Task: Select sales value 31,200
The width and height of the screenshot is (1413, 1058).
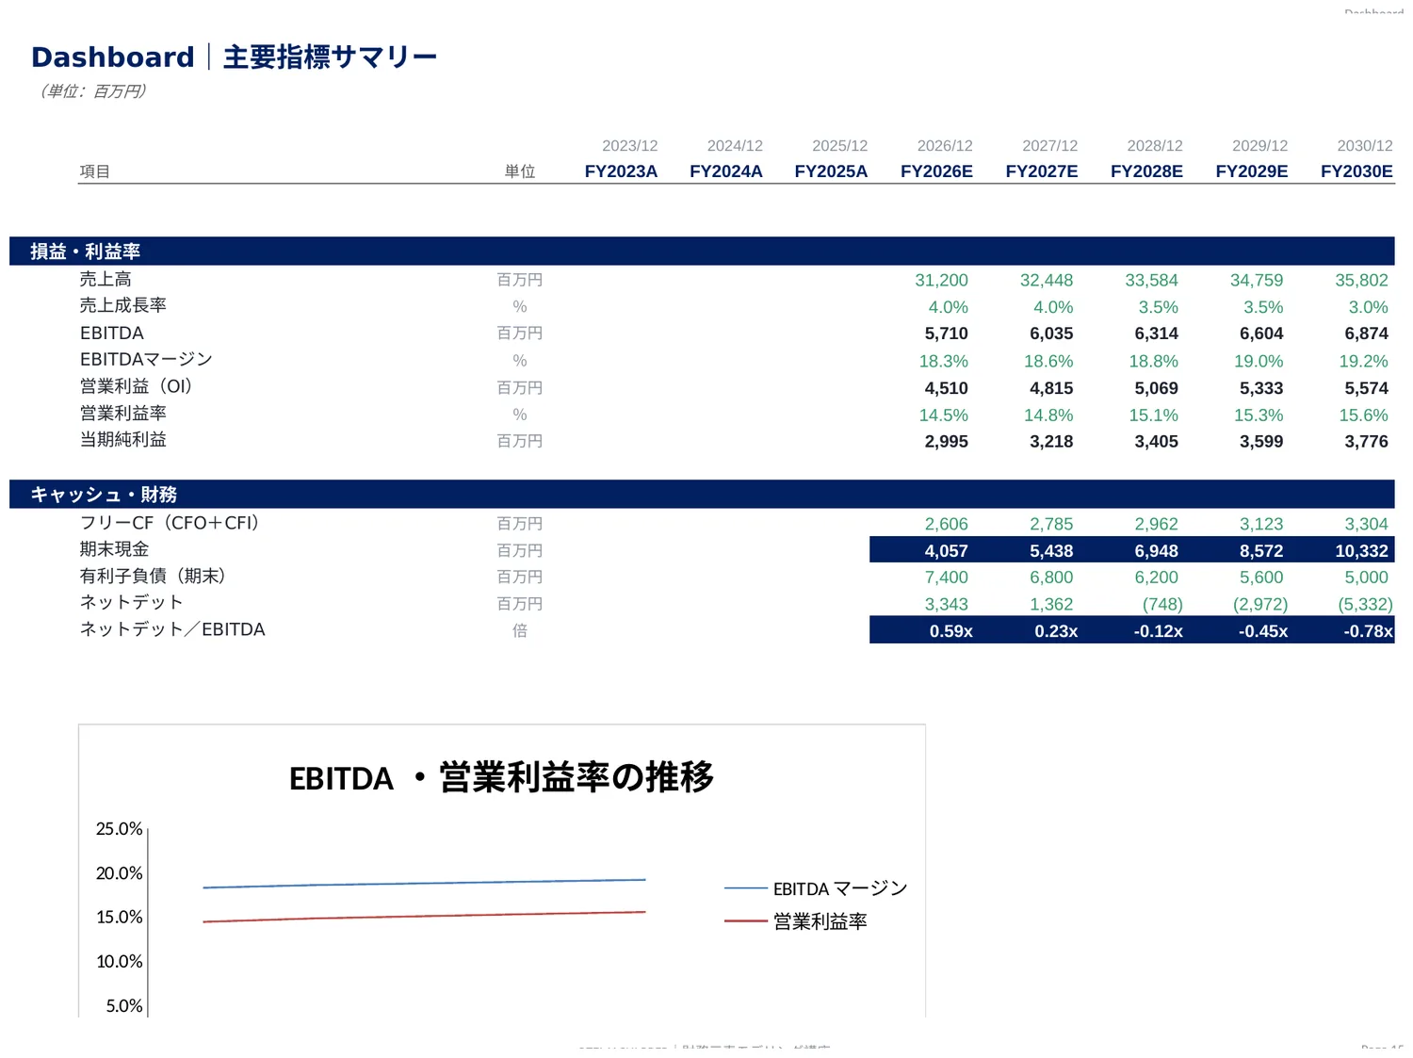Action: point(941,281)
